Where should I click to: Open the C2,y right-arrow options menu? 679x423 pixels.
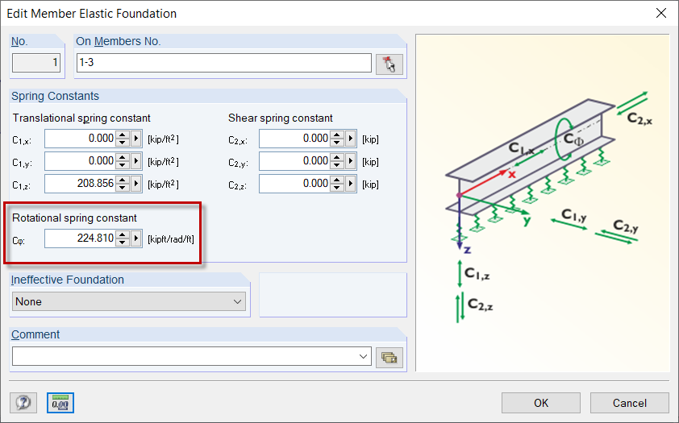pyautogui.click(x=350, y=161)
